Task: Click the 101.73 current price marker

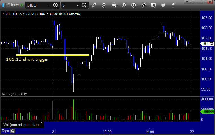Action: tap(207, 44)
